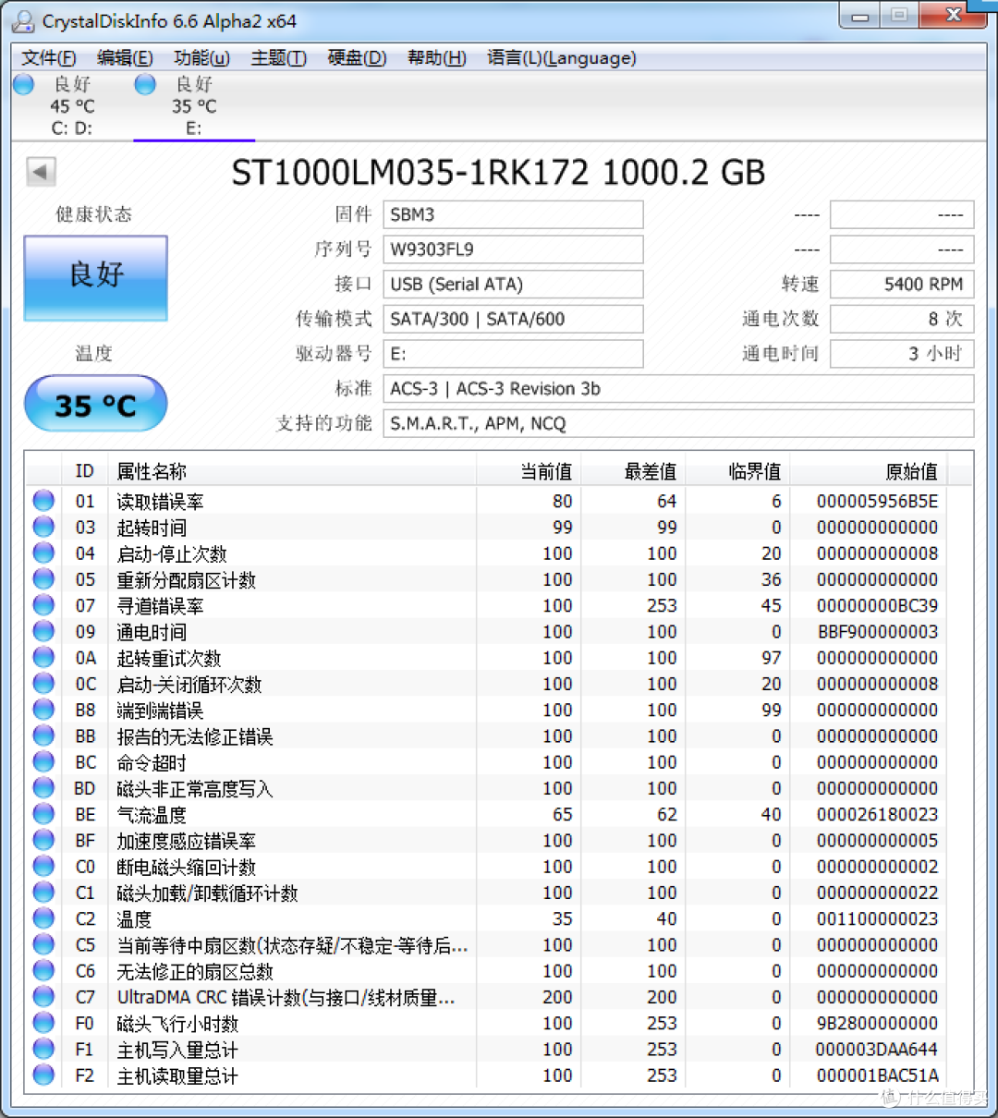The width and height of the screenshot is (998, 1118).
Task: Click the 当前值 column header
Action: click(529, 471)
